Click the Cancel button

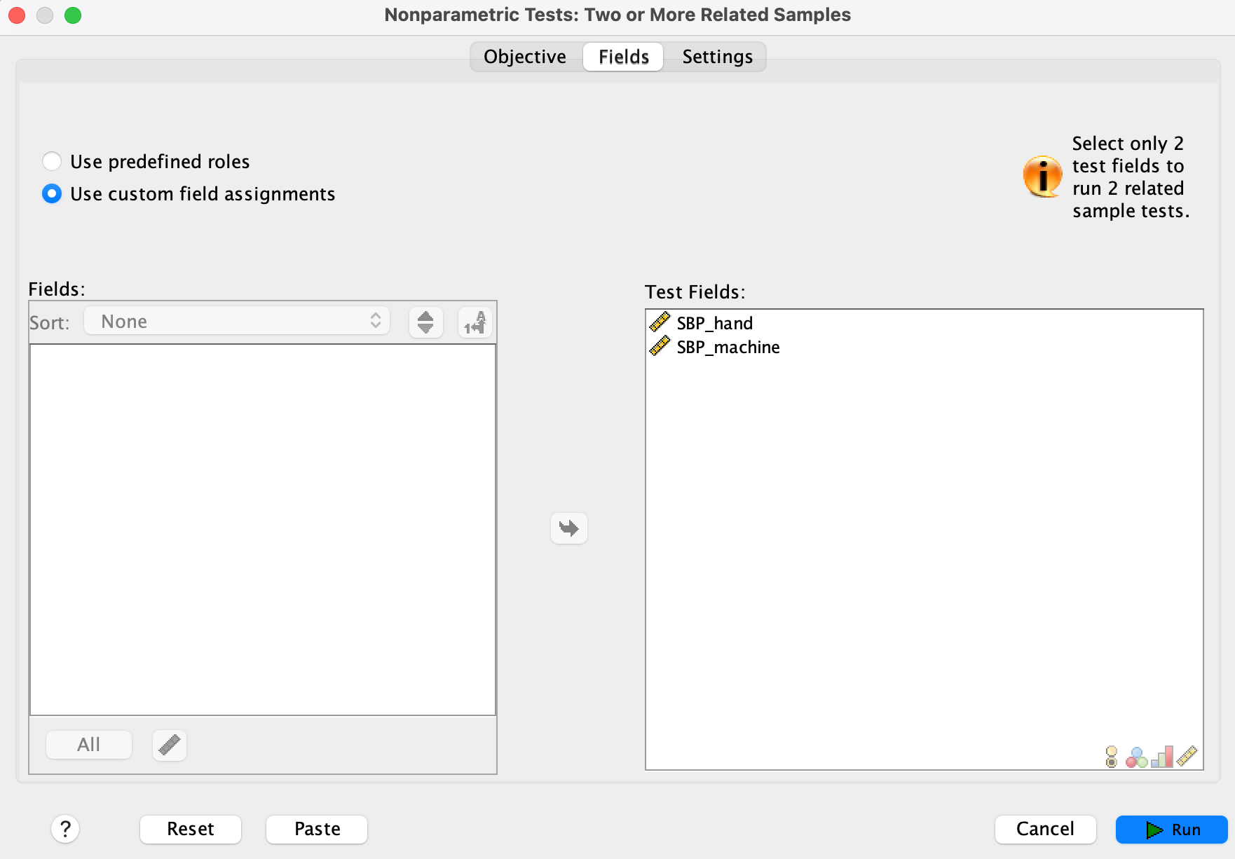pos(1044,829)
